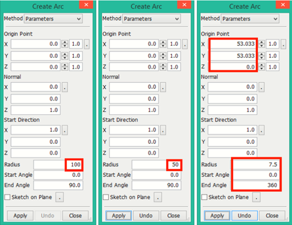Click Apply in the middle Create Arc dialog
The height and width of the screenshot is (225, 292).
click(x=119, y=216)
